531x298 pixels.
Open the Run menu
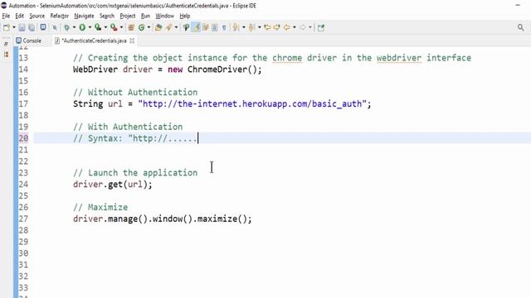coord(145,16)
